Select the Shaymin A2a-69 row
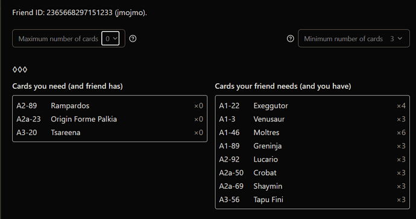The image size is (416, 219). (x=312, y=186)
